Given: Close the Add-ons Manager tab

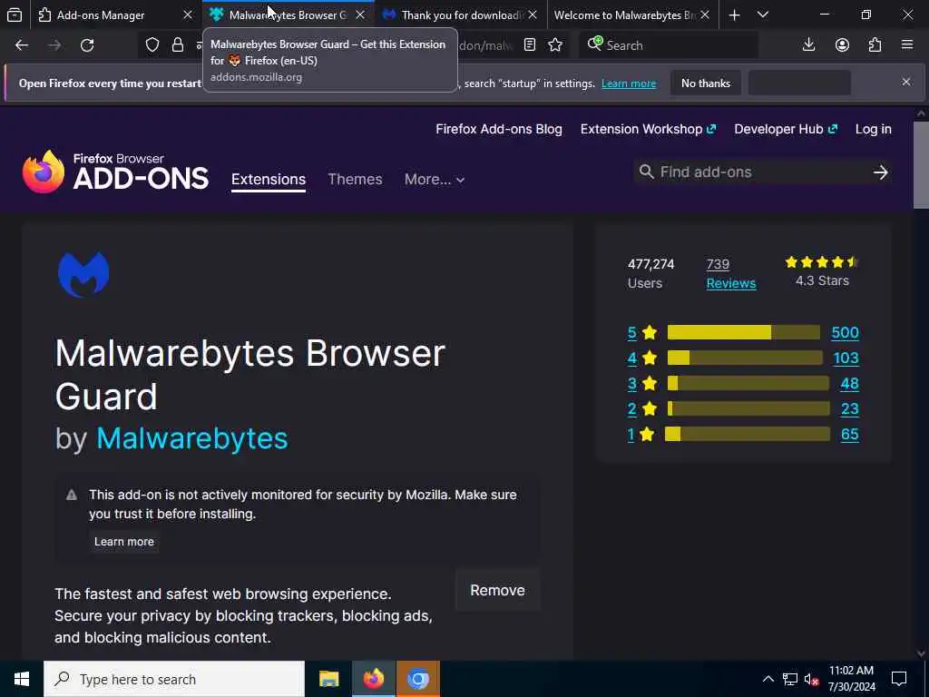Looking at the screenshot, I should coord(188,15).
